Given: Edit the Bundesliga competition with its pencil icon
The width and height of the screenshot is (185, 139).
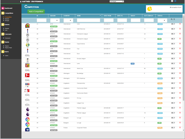Looking at the screenshot, I should (x=174, y=74).
